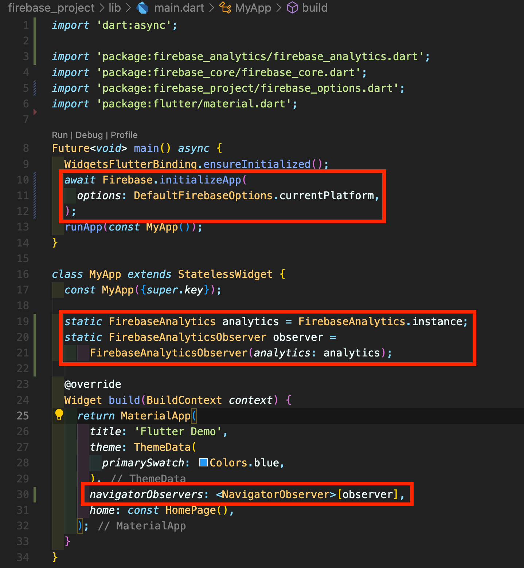The width and height of the screenshot is (524, 568).
Task: Click the blue color swatch before Colors.blue
Action: (203, 462)
